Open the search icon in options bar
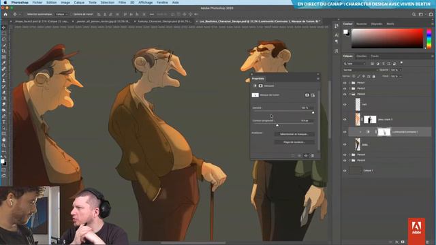The width and height of the screenshot is (436, 245). [x=414, y=14]
